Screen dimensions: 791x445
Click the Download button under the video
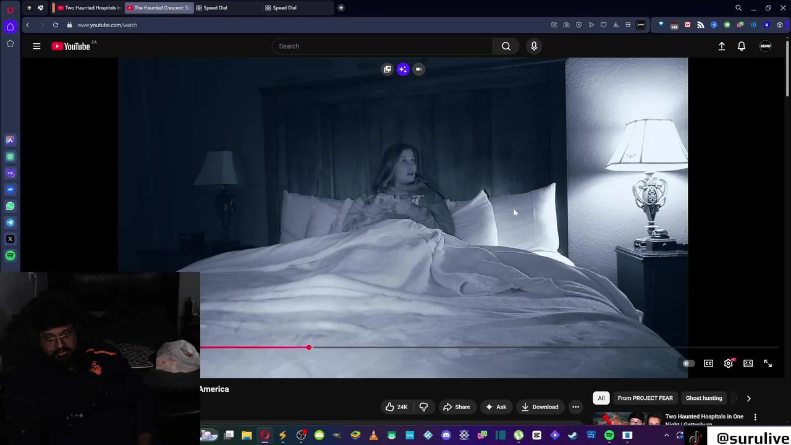tap(539, 407)
